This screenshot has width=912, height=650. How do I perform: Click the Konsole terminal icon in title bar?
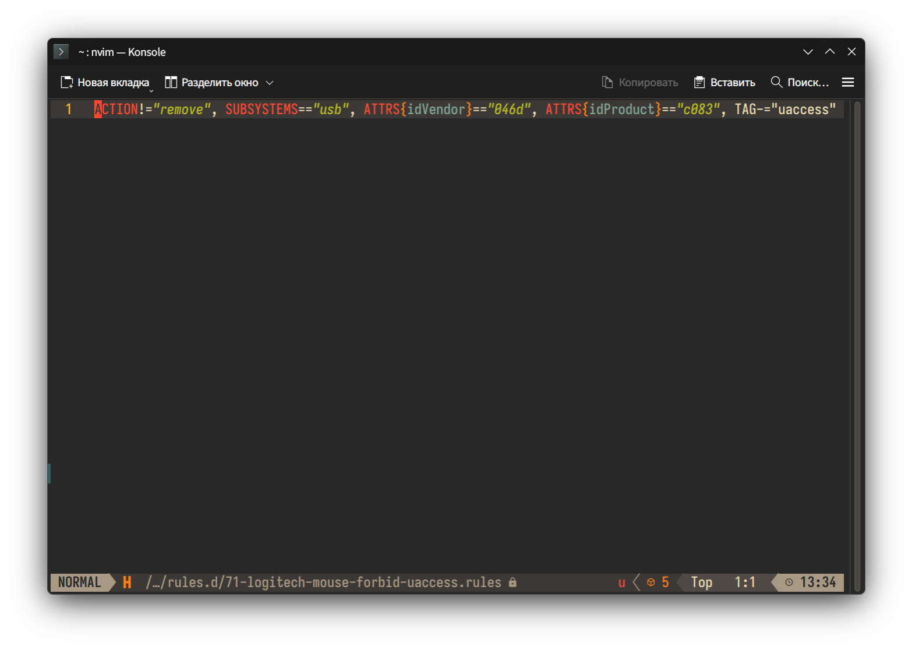(x=61, y=52)
